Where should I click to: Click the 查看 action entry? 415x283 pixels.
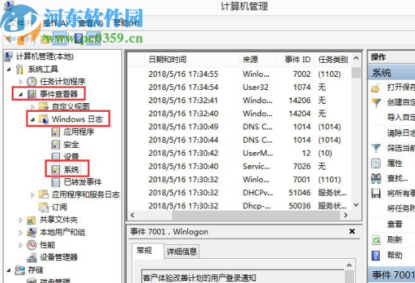pyautogui.click(x=395, y=224)
